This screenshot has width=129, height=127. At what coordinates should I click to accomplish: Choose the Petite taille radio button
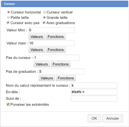point(9,17)
